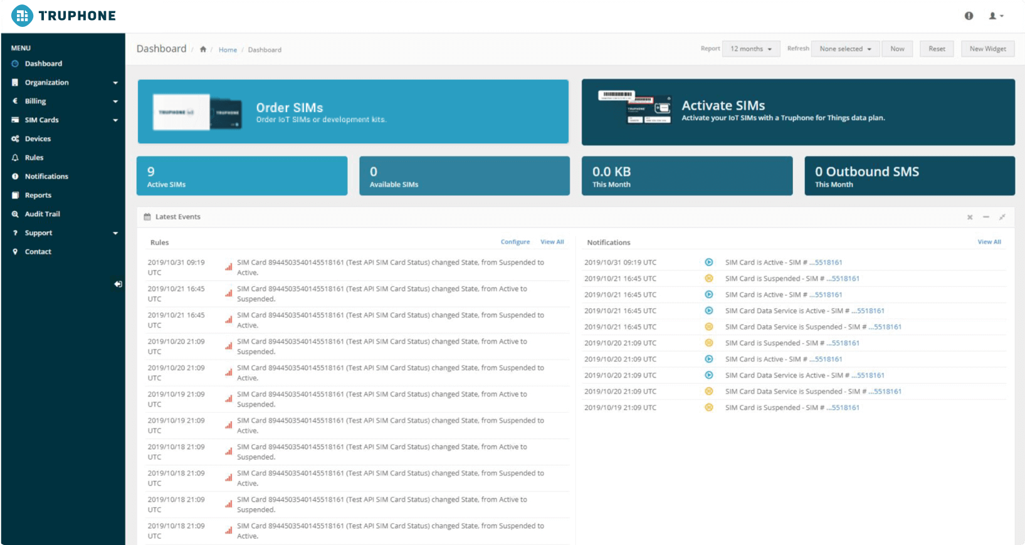Click the Reset button
The image size is (1025, 545).
pyautogui.click(x=937, y=49)
